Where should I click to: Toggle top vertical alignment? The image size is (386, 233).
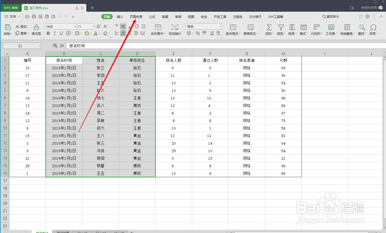point(117,26)
